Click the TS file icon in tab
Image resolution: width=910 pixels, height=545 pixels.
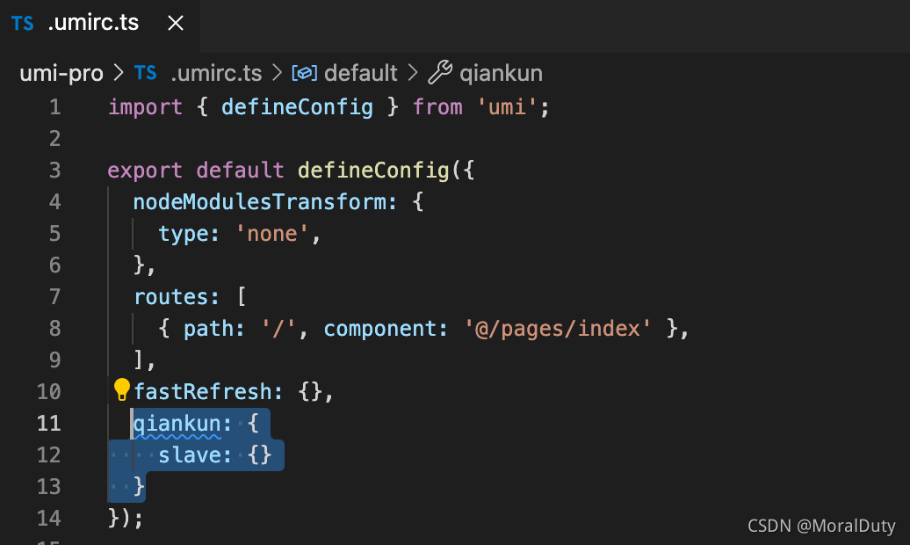pos(23,23)
